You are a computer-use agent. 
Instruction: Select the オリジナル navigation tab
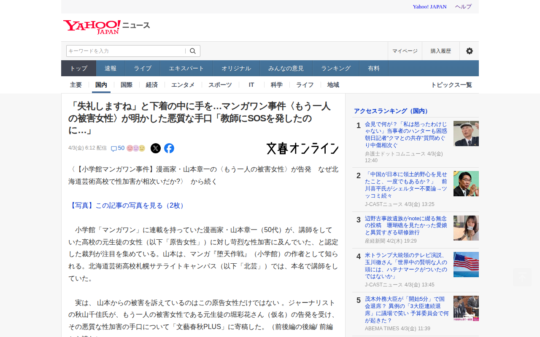click(236, 68)
